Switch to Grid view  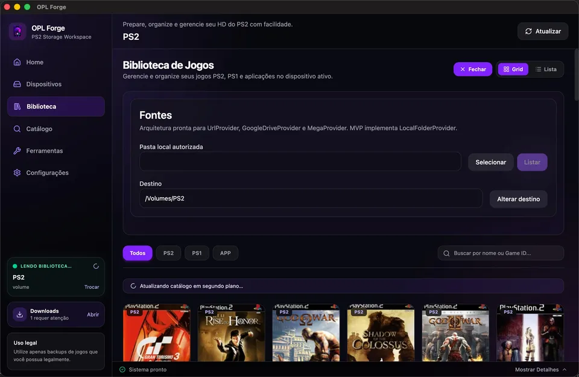tap(513, 69)
